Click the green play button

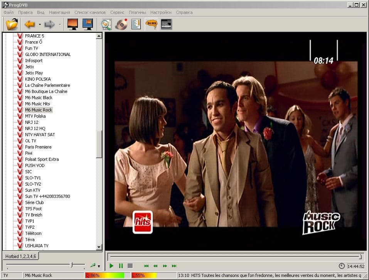coord(111,266)
